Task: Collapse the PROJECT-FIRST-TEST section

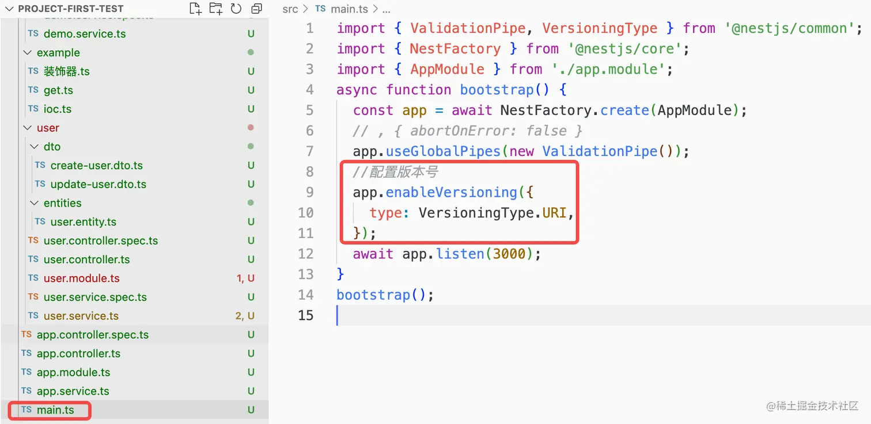Action: pos(9,9)
